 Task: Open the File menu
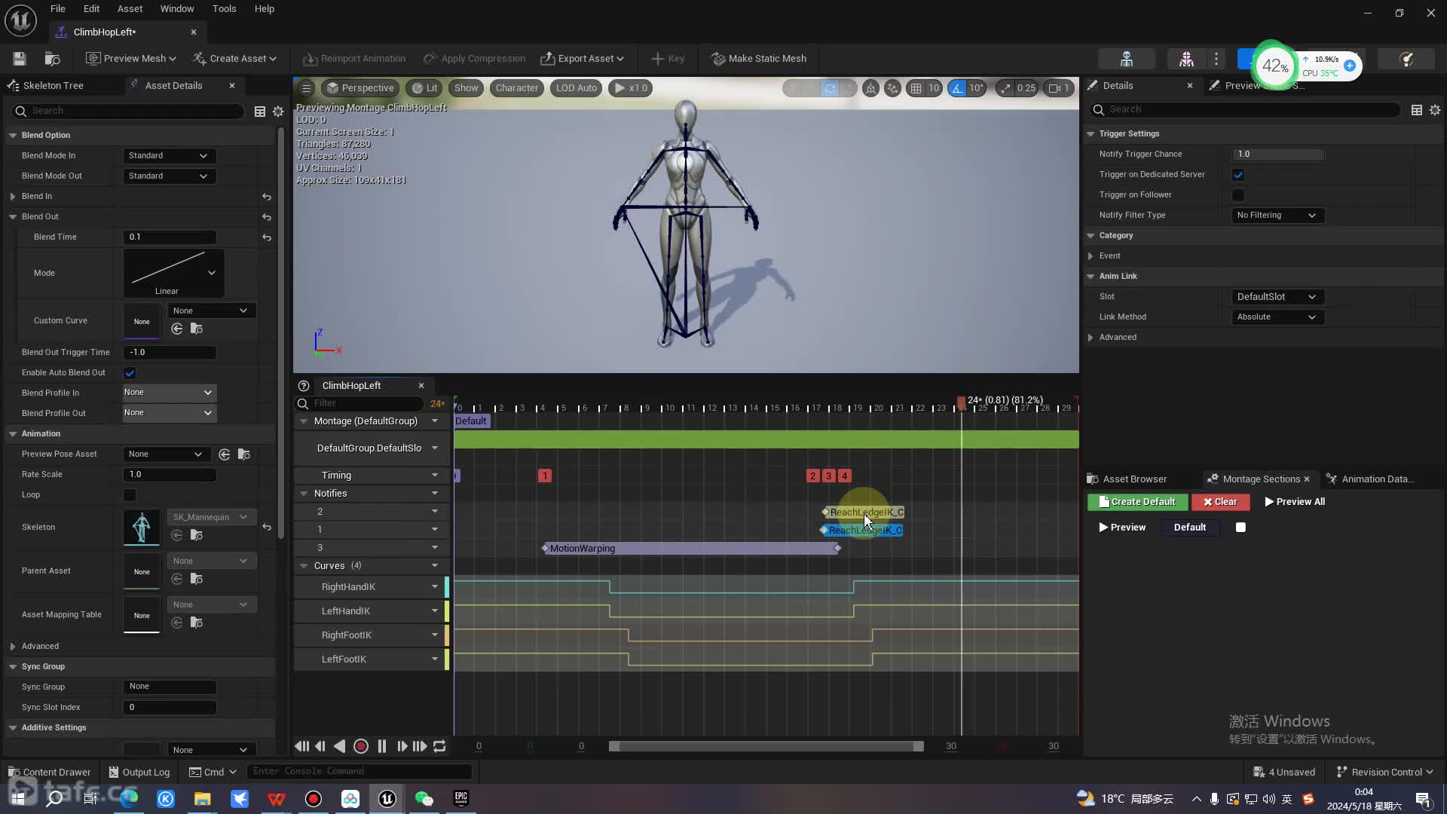[58, 9]
